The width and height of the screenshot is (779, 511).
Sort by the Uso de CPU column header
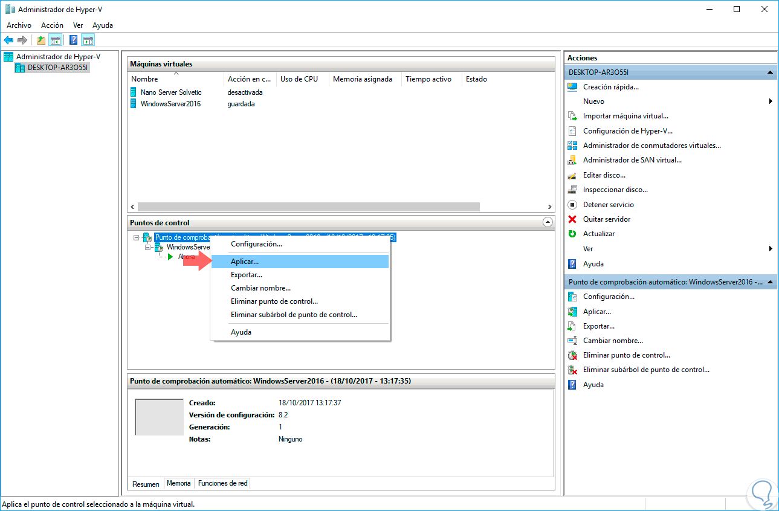tap(302, 79)
